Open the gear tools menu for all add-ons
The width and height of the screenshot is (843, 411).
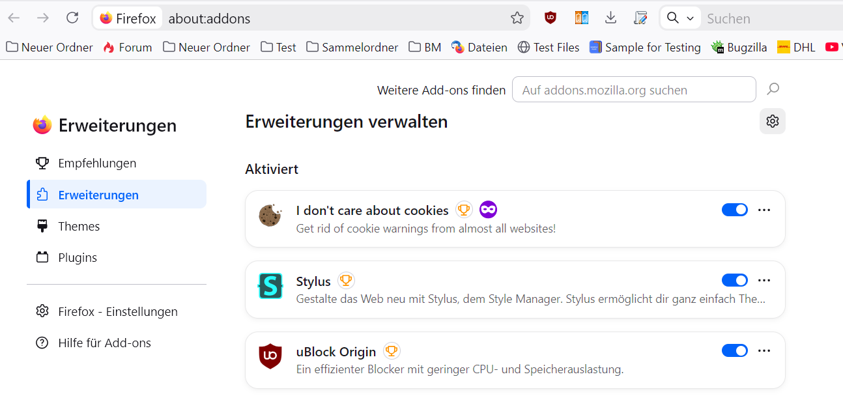coord(773,121)
